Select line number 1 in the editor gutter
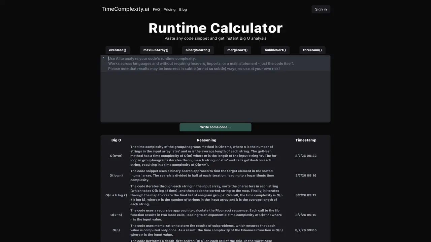431x242 pixels. (104, 58)
